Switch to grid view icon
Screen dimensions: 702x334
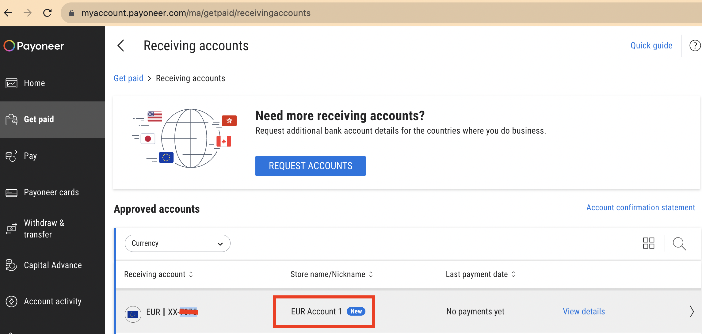click(649, 243)
